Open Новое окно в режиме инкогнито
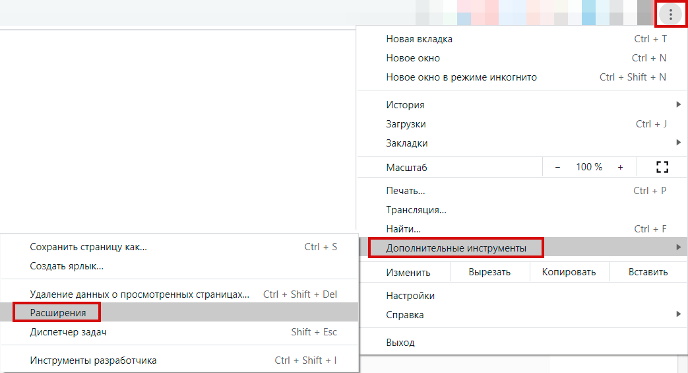The width and height of the screenshot is (688, 373). point(522,77)
